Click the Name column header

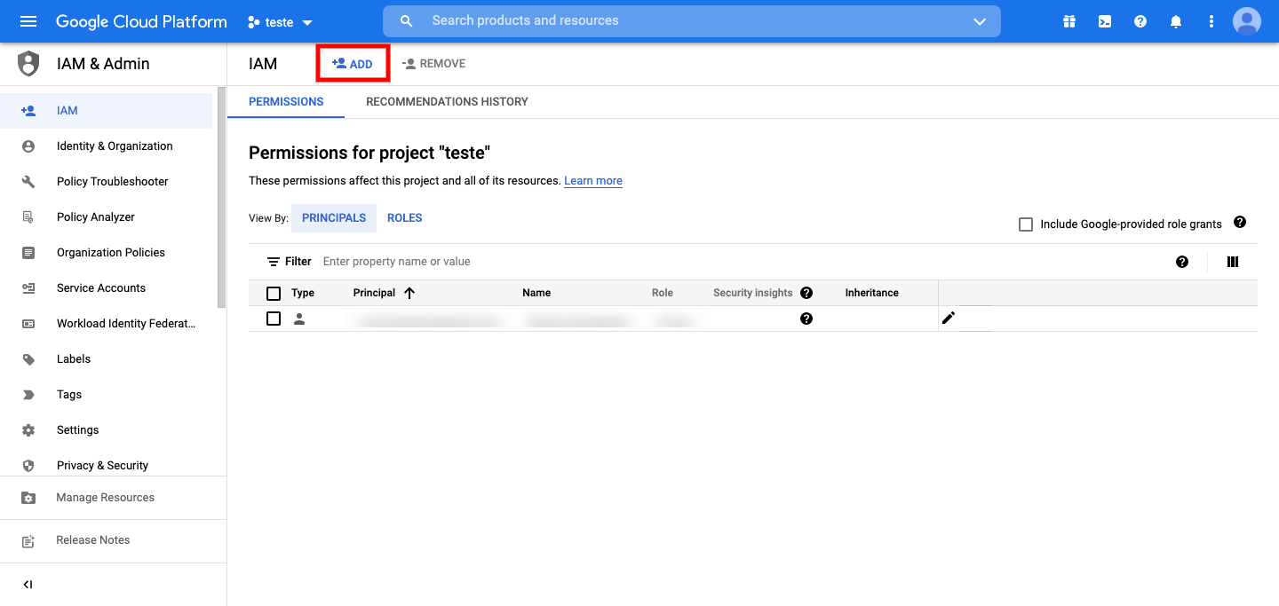point(536,293)
